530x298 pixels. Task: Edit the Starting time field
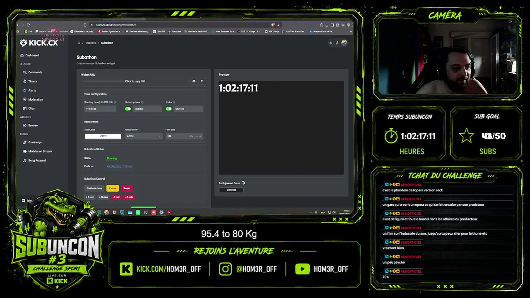click(100, 109)
